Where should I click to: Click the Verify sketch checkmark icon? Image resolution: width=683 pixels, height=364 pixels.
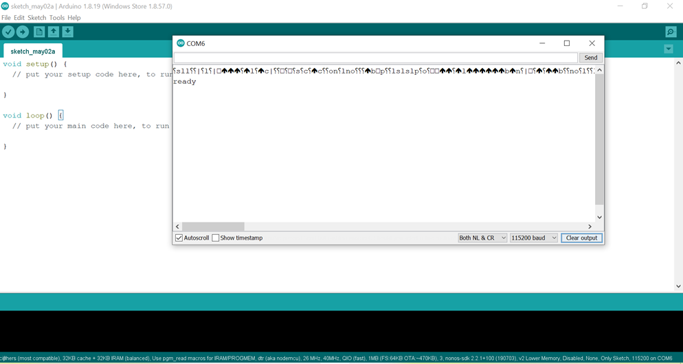(x=8, y=32)
